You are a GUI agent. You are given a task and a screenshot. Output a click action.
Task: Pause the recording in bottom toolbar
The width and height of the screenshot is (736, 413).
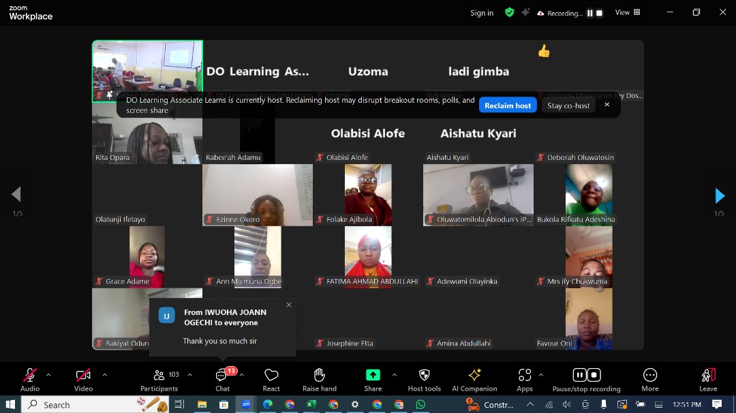click(x=579, y=375)
